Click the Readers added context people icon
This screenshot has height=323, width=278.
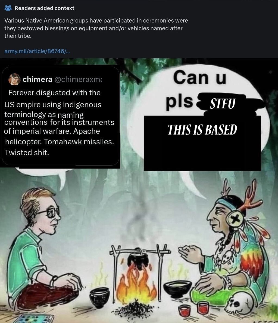pyautogui.click(x=8, y=8)
